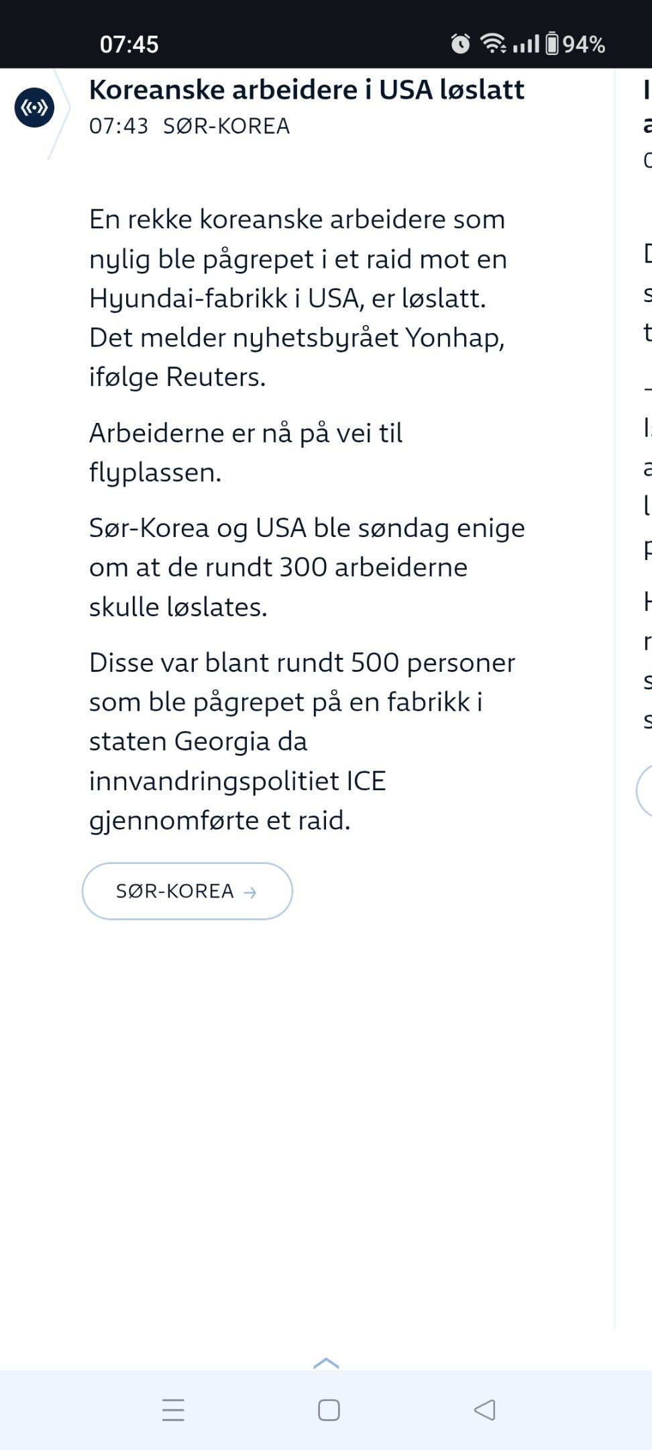Tap the Android home square icon
The height and width of the screenshot is (1450, 652).
point(329,1410)
